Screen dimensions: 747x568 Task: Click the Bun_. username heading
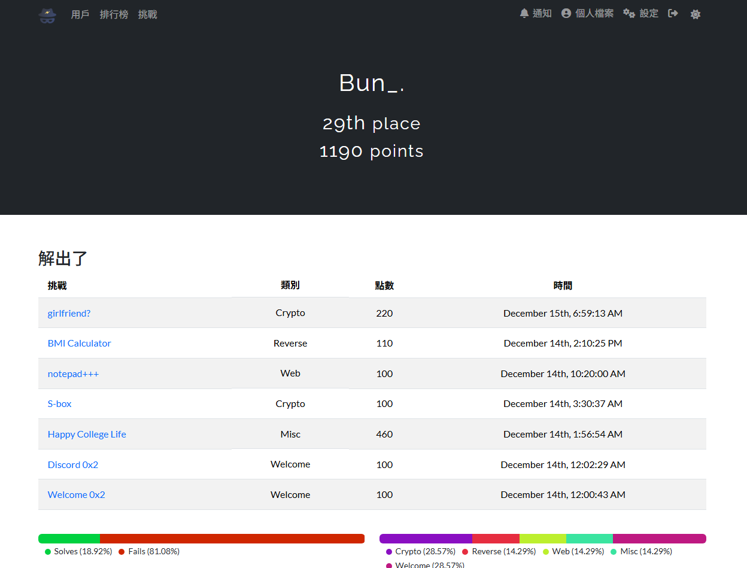click(x=372, y=83)
